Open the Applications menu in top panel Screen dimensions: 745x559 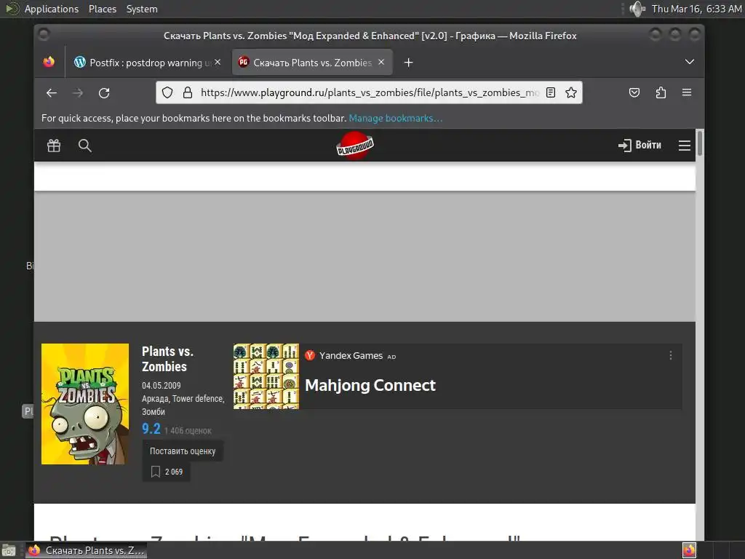pos(52,9)
